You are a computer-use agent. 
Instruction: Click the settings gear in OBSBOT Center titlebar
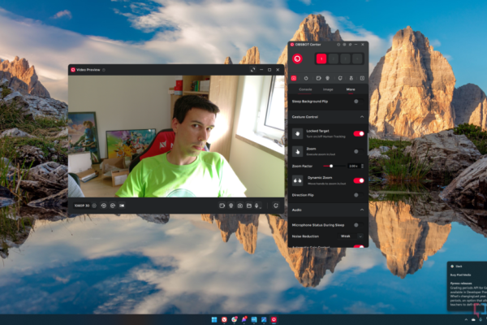[x=344, y=45]
